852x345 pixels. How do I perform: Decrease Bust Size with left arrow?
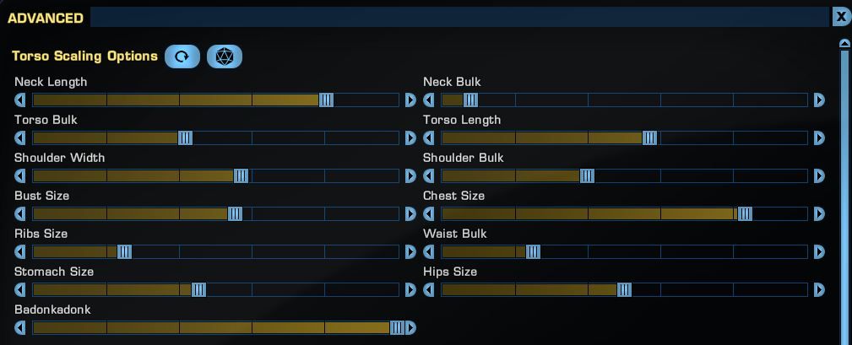(x=19, y=213)
